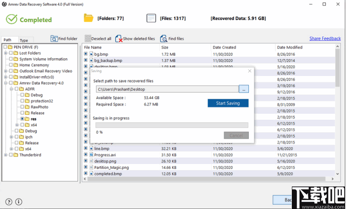The image size is (346, 209).
Task: Click the RawPhoto folder icon
Action: point(27,107)
